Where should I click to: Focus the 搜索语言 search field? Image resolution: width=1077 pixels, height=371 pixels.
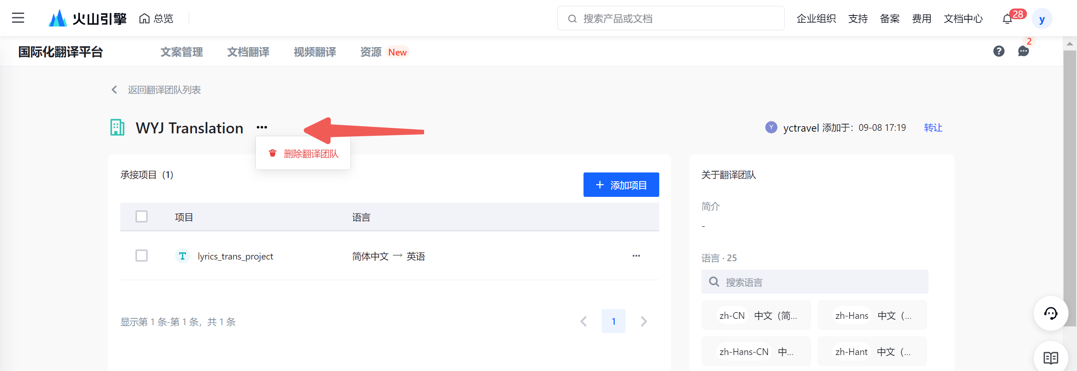point(814,282)
